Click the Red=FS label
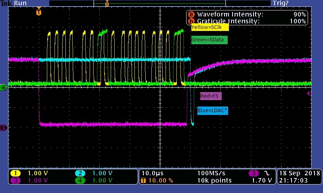Viewport: 323px width, 193px height. pos(211,96)
